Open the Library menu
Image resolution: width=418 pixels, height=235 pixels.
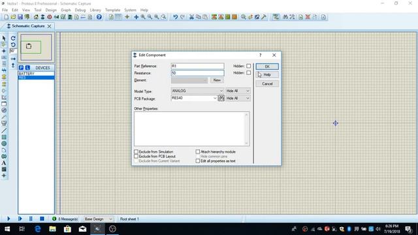95,10
